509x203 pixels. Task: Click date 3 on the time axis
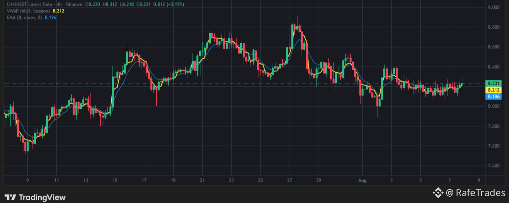(391, 180)
